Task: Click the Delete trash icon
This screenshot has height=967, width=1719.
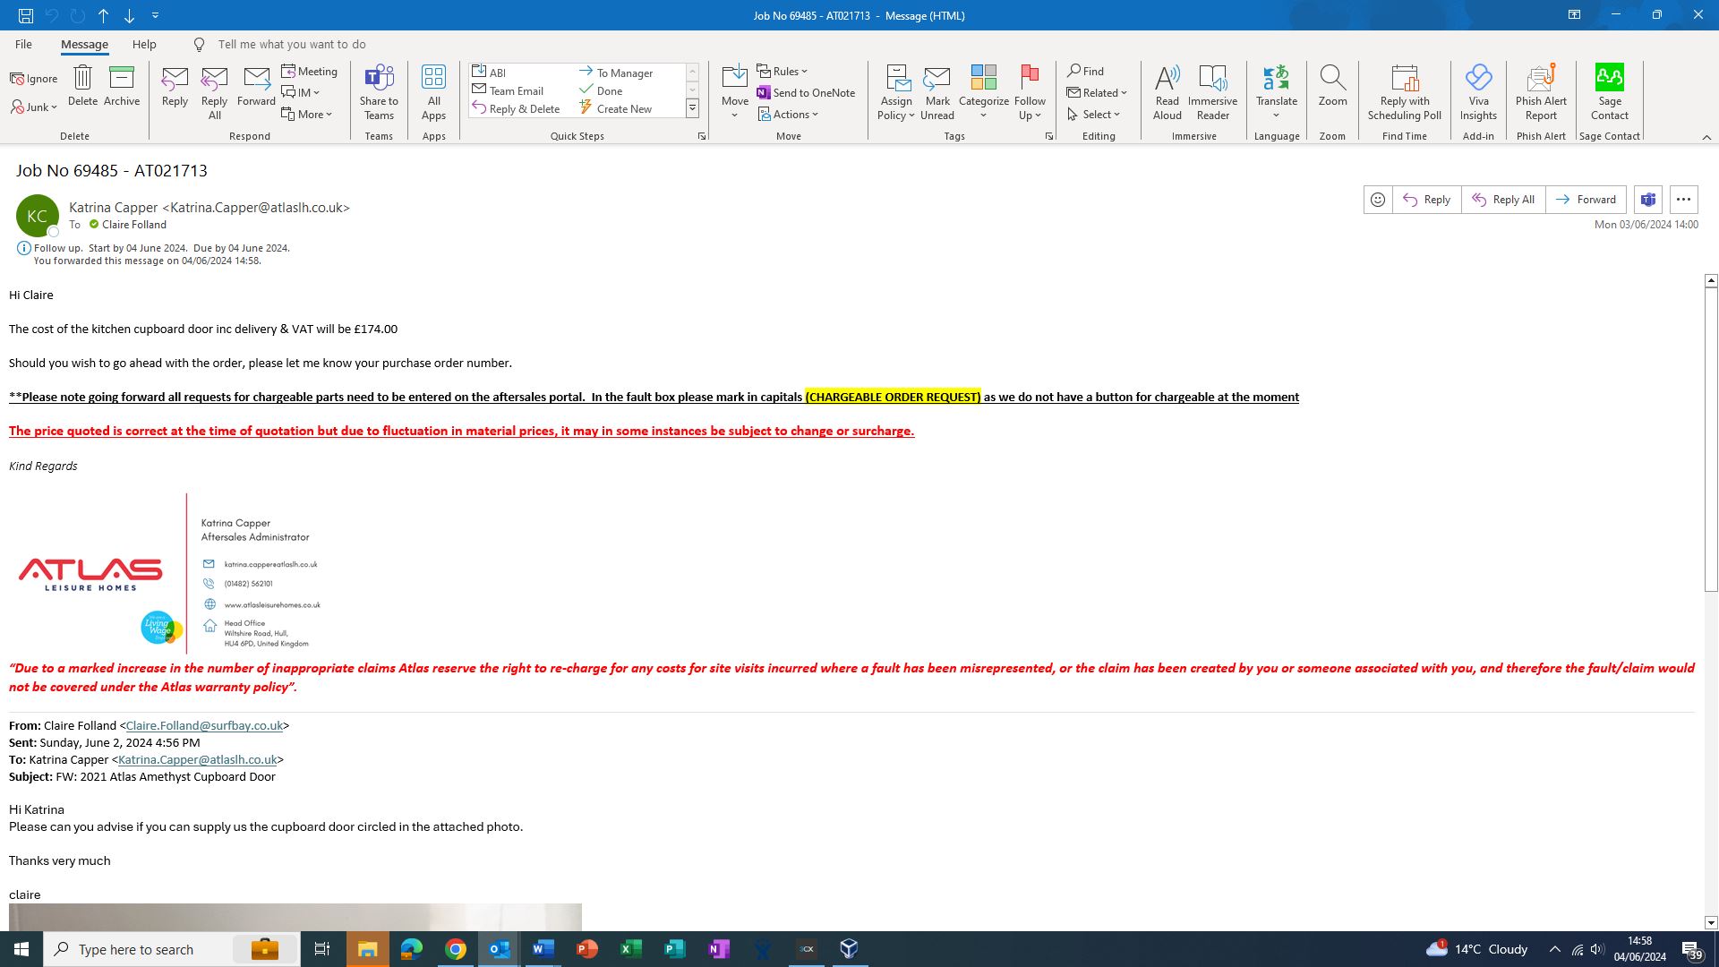Action: 82,79
